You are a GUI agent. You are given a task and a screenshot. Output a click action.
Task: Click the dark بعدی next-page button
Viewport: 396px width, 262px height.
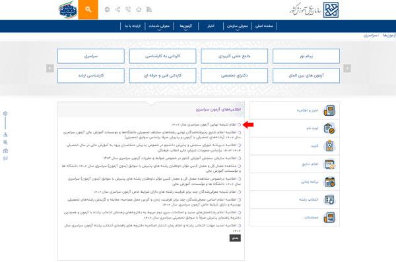[x=235, y=238]
